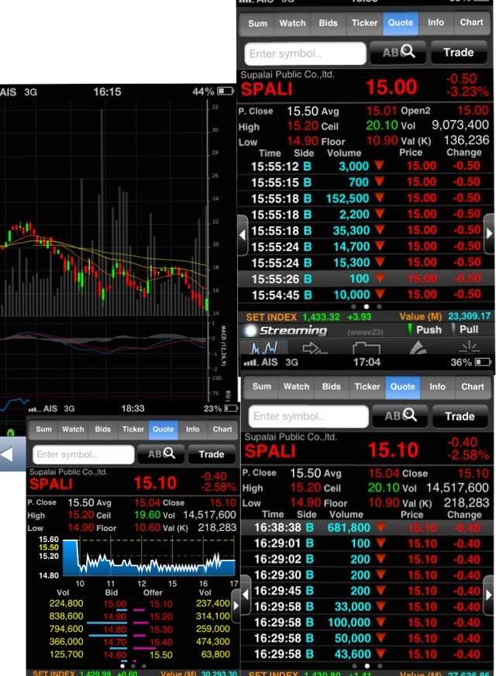496x676 pixels.
Task: Enable Push streaming mode
Action: click(425, 329)
